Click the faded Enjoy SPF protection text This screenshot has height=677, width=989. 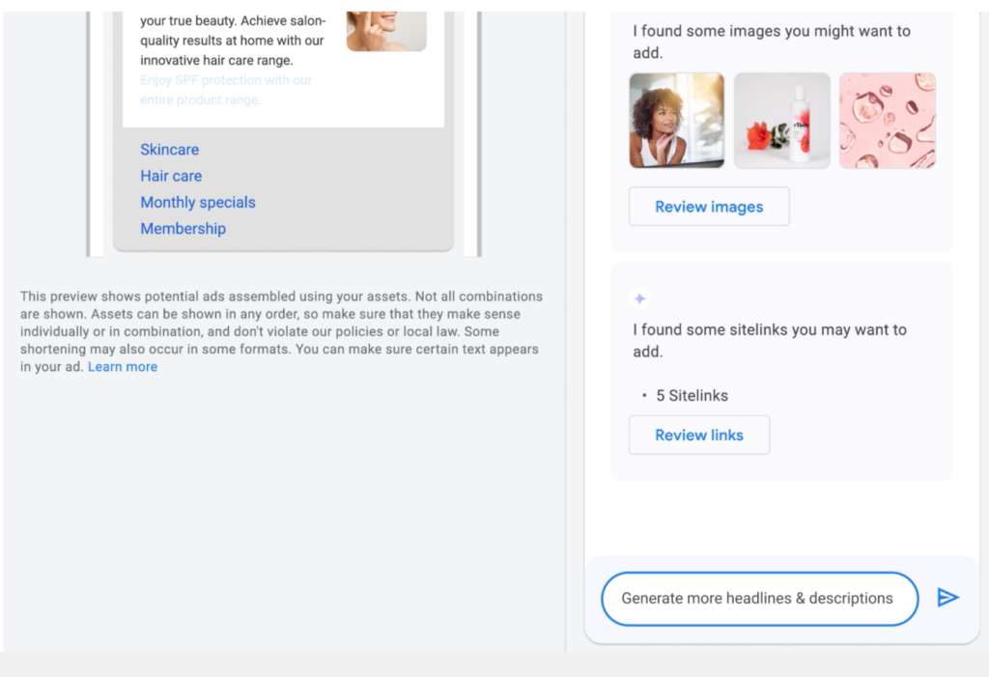[x=226, y=90]
